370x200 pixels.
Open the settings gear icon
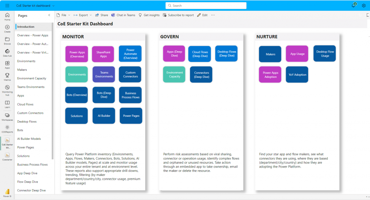(363, 6)
